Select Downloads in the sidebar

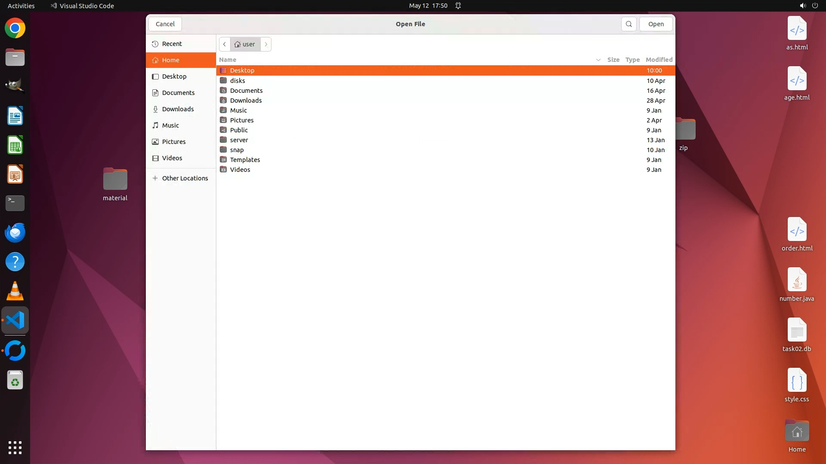(178, 109)
